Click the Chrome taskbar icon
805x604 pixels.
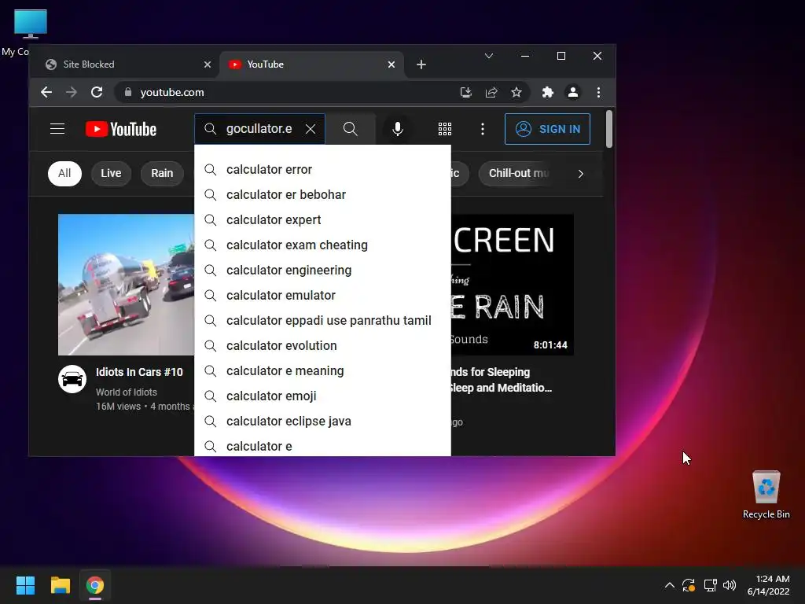point(95,585)
